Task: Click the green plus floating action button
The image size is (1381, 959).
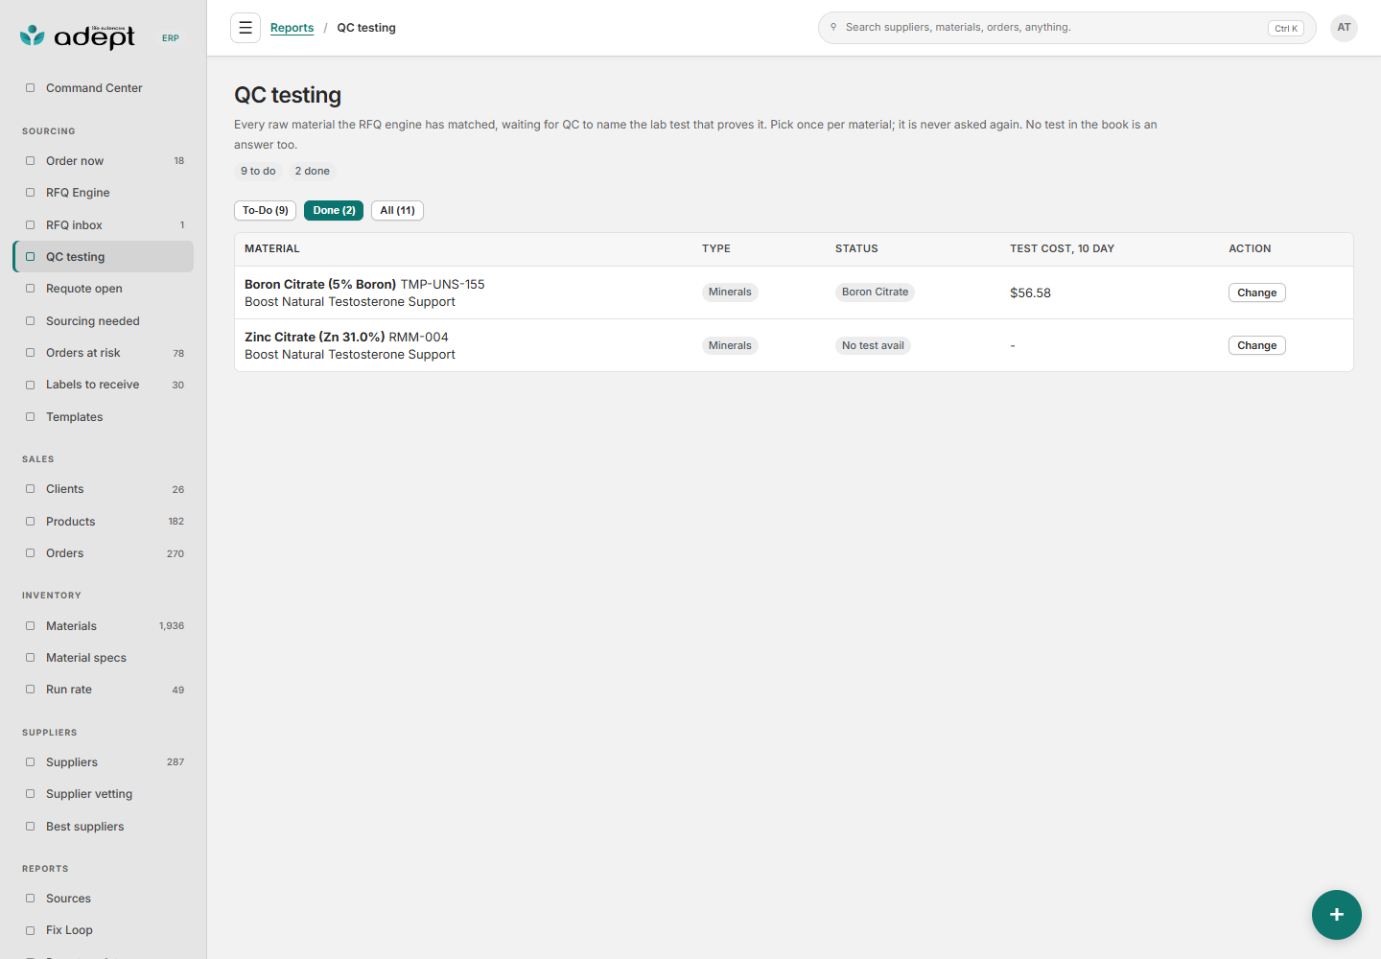Action: (1337, 915)
